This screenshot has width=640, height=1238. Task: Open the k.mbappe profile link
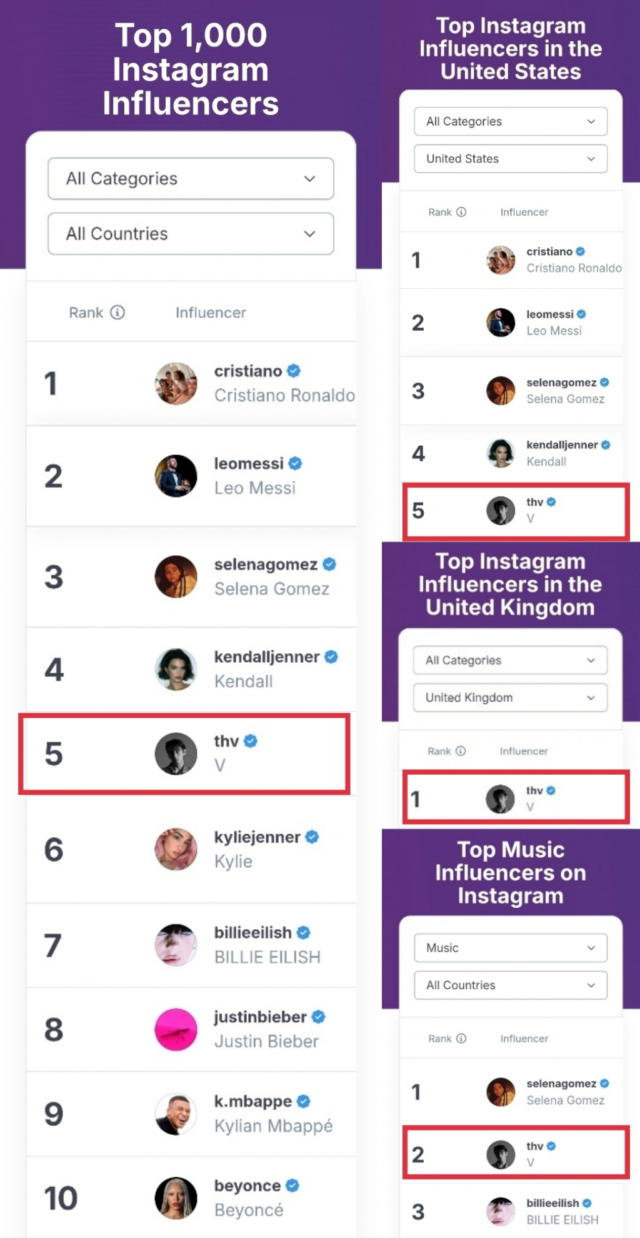pyautogui.click(x=252, y=1101)
